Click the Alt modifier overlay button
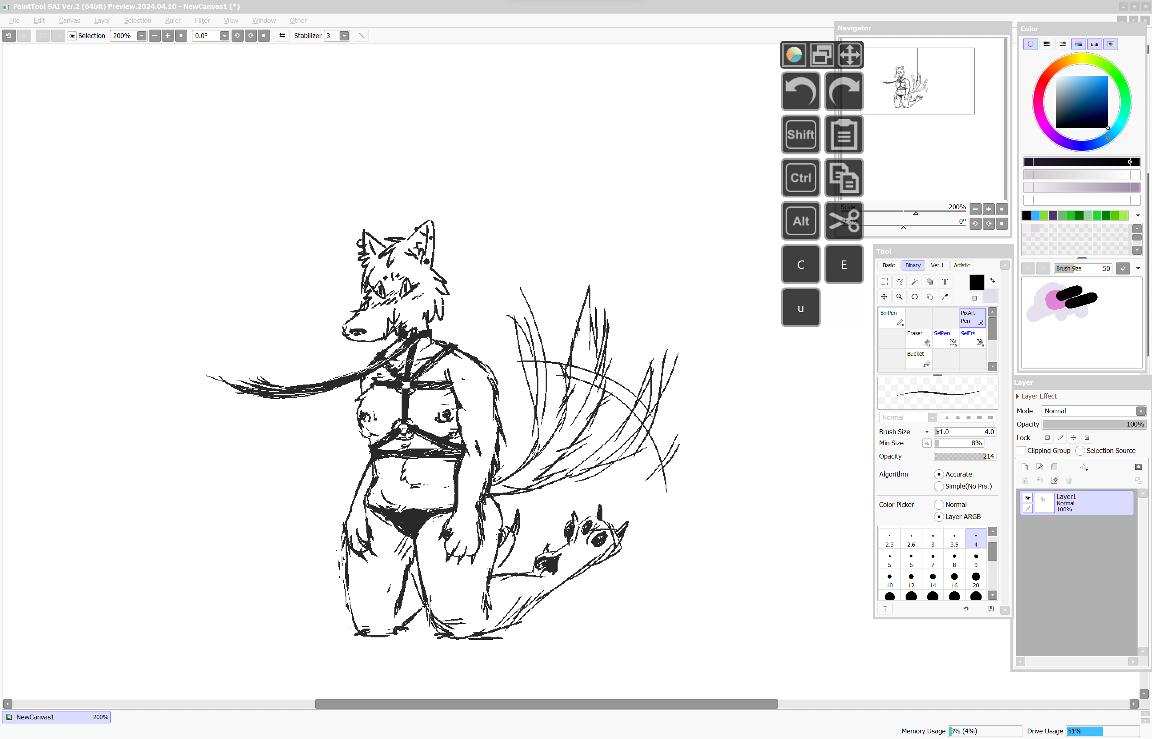This screenshot has height=739, width=1152. point(800,221)
